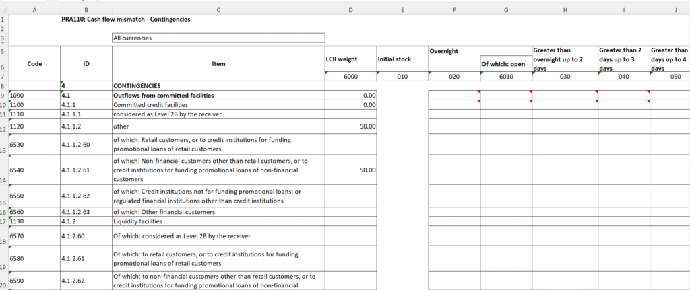
Task: Click the column code cell 6010
Action: tap(505, 77)
